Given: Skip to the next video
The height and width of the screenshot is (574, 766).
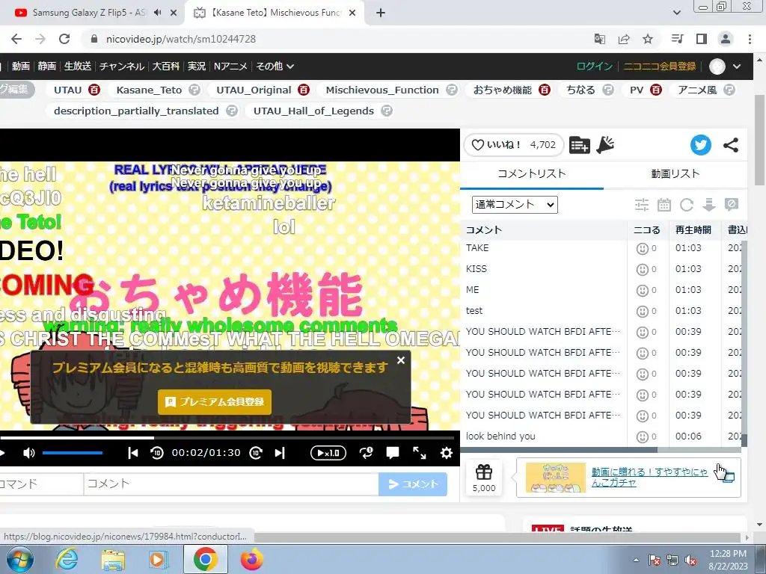Looking at the screenshot, I should [x=280, y=453].
